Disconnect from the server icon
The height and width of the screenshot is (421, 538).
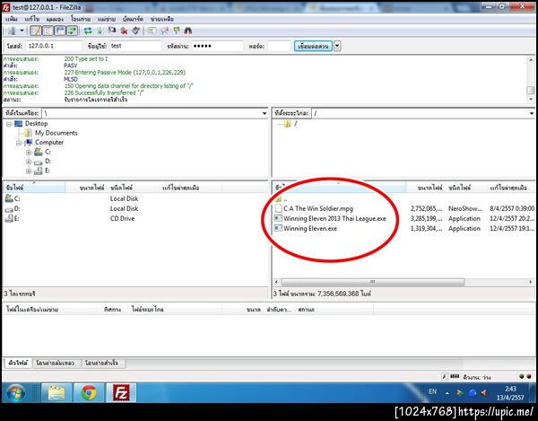click(x=124, y=31)
